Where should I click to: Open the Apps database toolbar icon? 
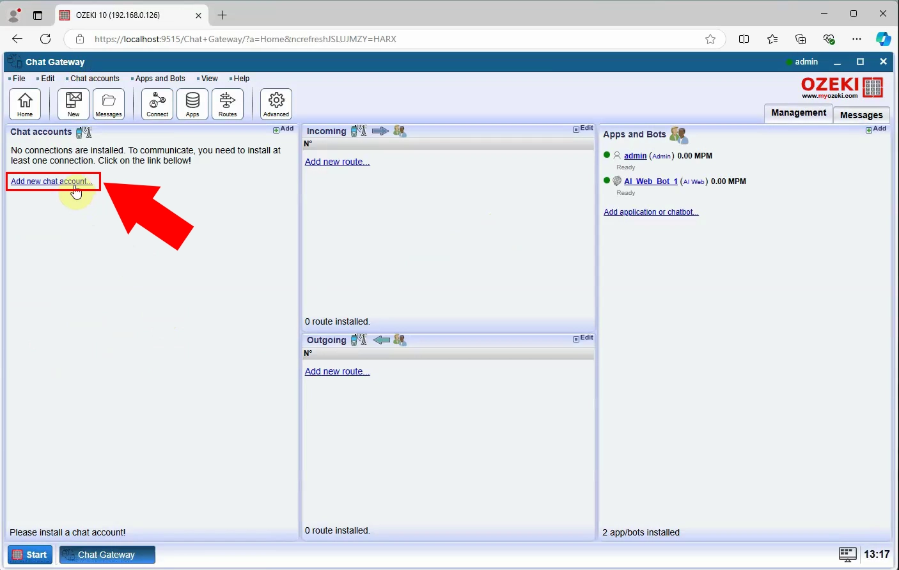point(192,104)
